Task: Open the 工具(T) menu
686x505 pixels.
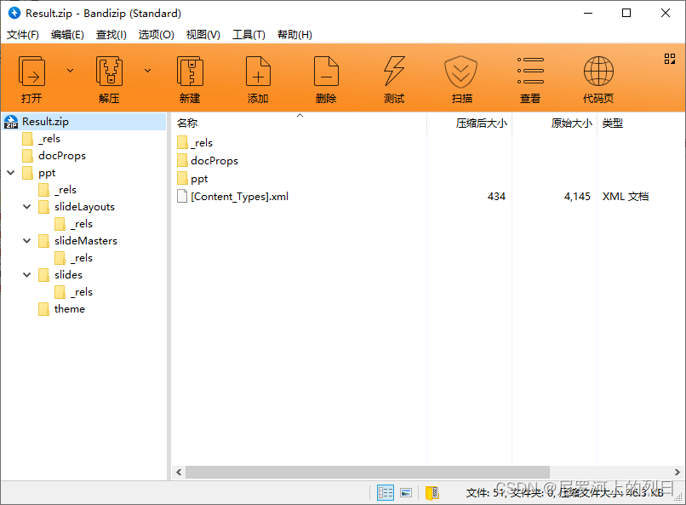Action: tap(249, 35)
